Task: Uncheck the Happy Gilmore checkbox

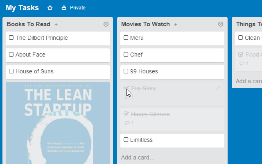Action: pos(126,114)
